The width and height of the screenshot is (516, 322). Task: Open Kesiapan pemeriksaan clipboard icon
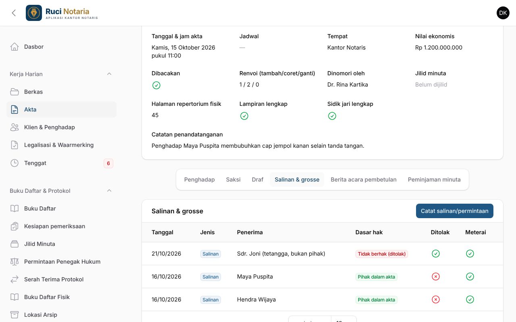click(15, 226)
